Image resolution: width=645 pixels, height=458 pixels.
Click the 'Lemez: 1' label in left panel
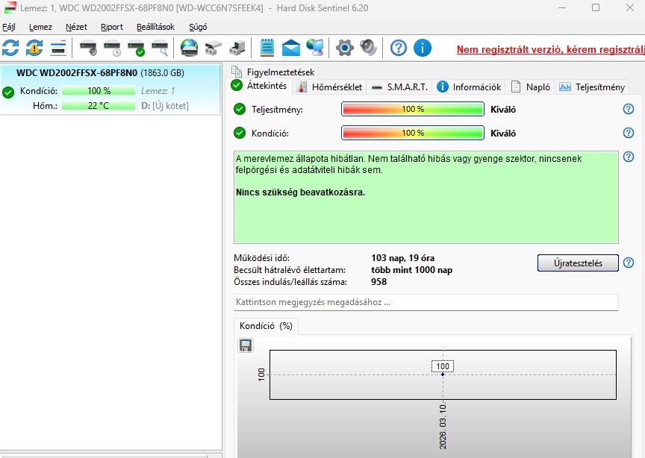158,91
